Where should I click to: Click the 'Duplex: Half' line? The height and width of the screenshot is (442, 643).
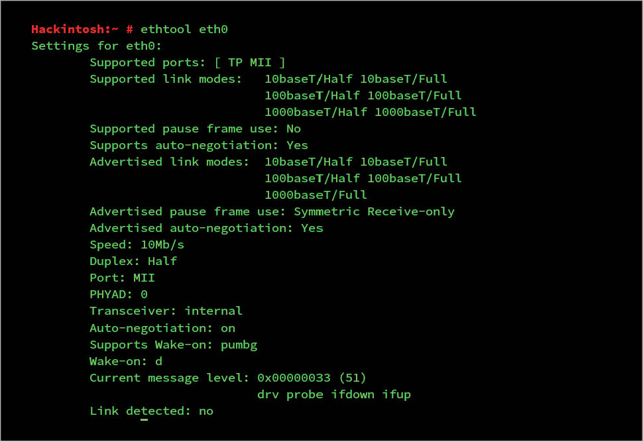click(133, 261)
